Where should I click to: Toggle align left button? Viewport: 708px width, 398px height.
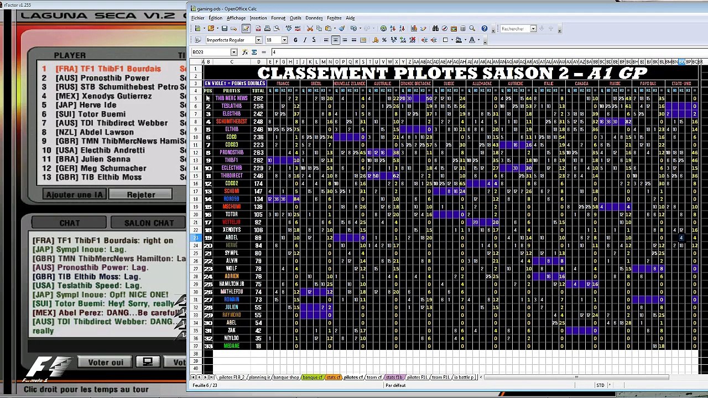point(326,40)
